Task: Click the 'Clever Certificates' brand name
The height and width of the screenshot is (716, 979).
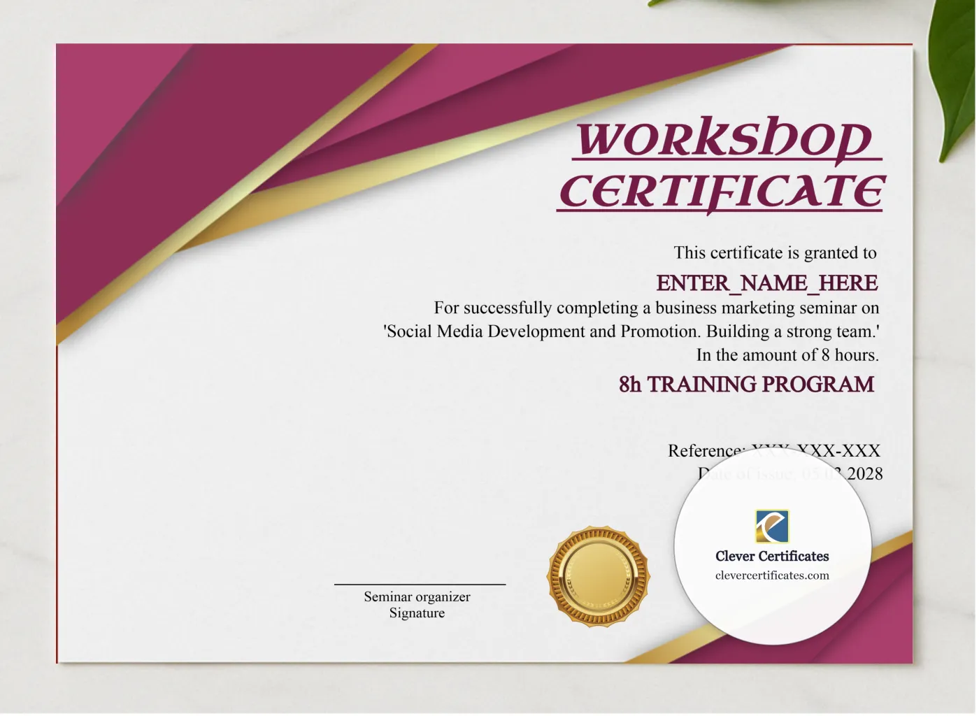Action: tap(772, 556)
